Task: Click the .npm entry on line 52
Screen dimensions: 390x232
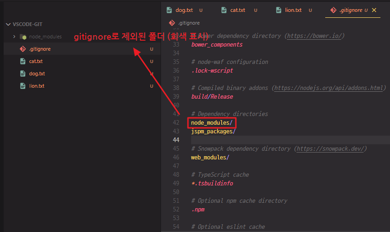Action: tap(198, 210)
